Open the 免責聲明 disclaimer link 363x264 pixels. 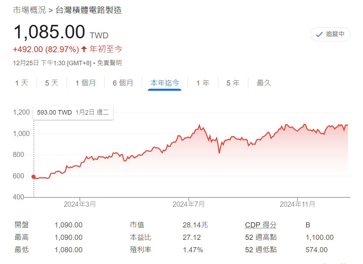(x=109, y=63)
